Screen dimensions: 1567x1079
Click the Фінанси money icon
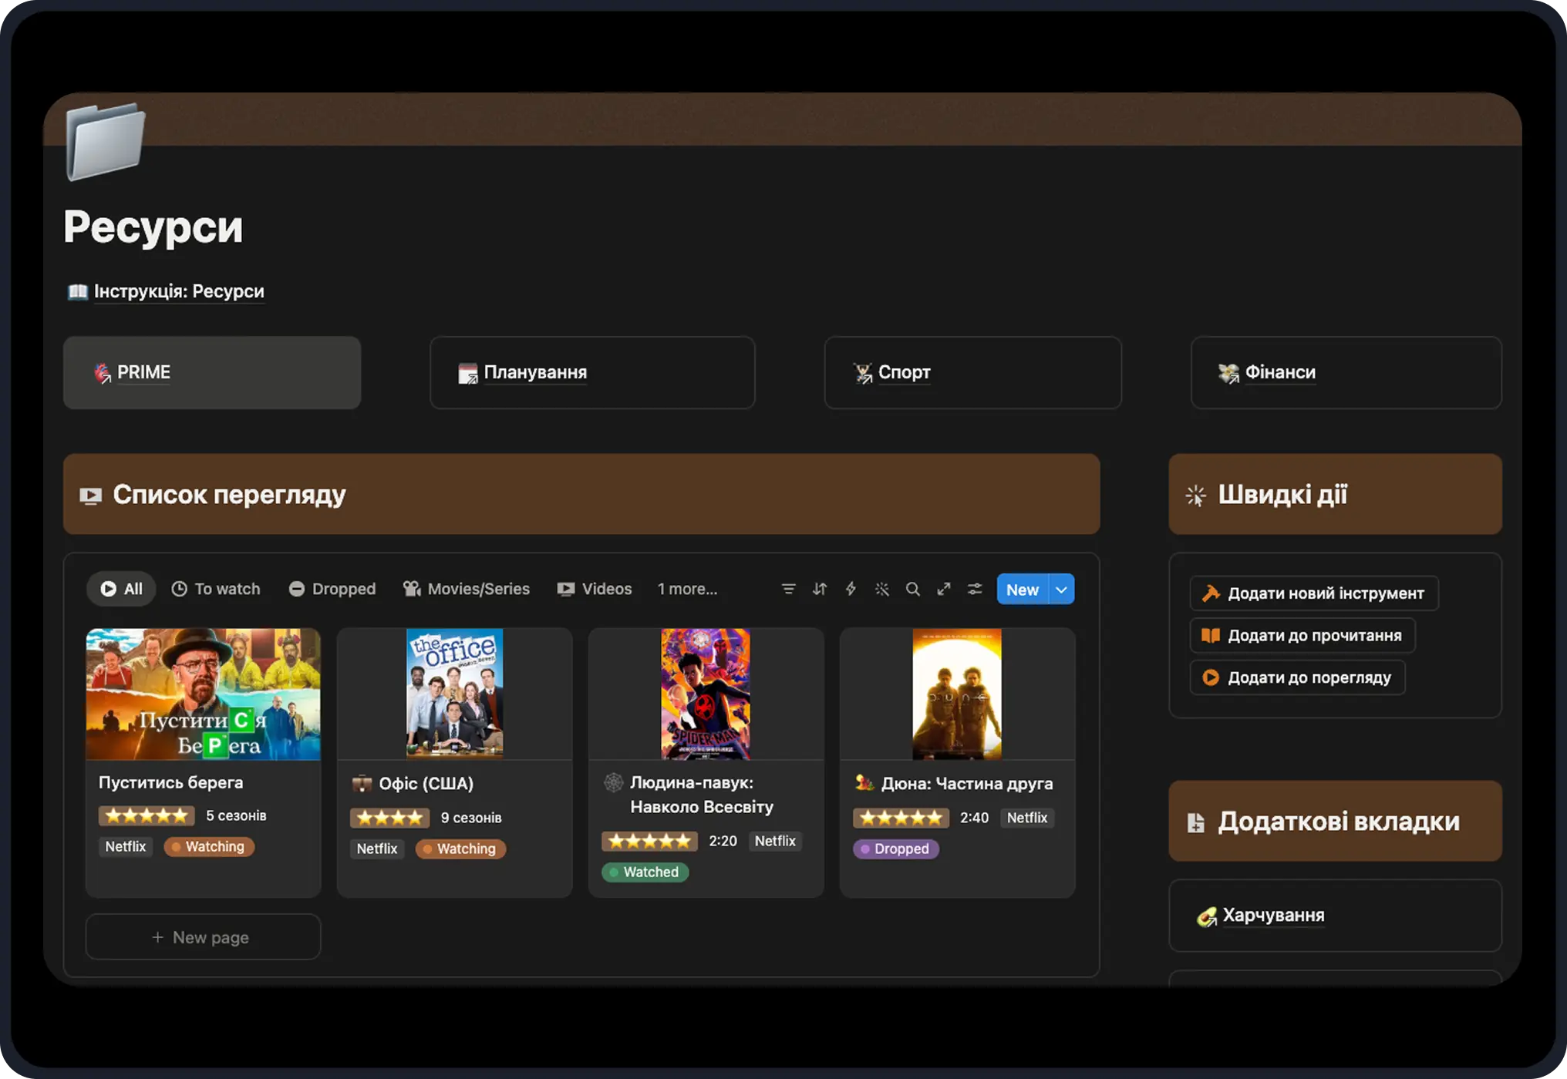pos(1228,373)
